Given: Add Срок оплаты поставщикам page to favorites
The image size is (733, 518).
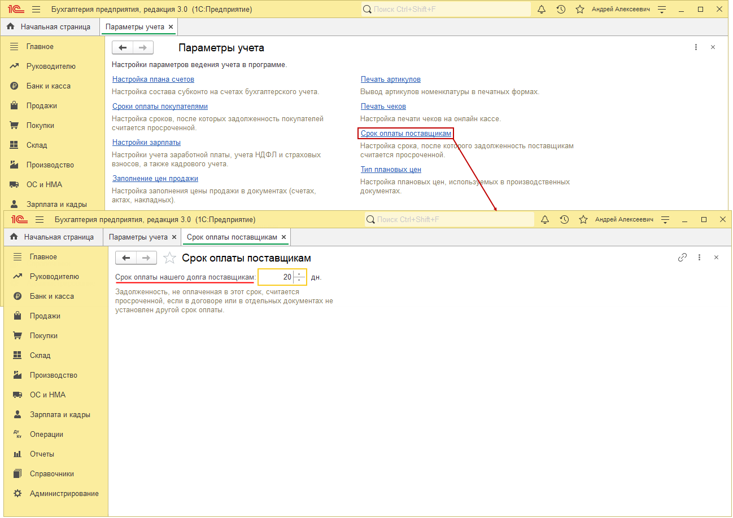Looking at the screenshot, I should 169,258.
